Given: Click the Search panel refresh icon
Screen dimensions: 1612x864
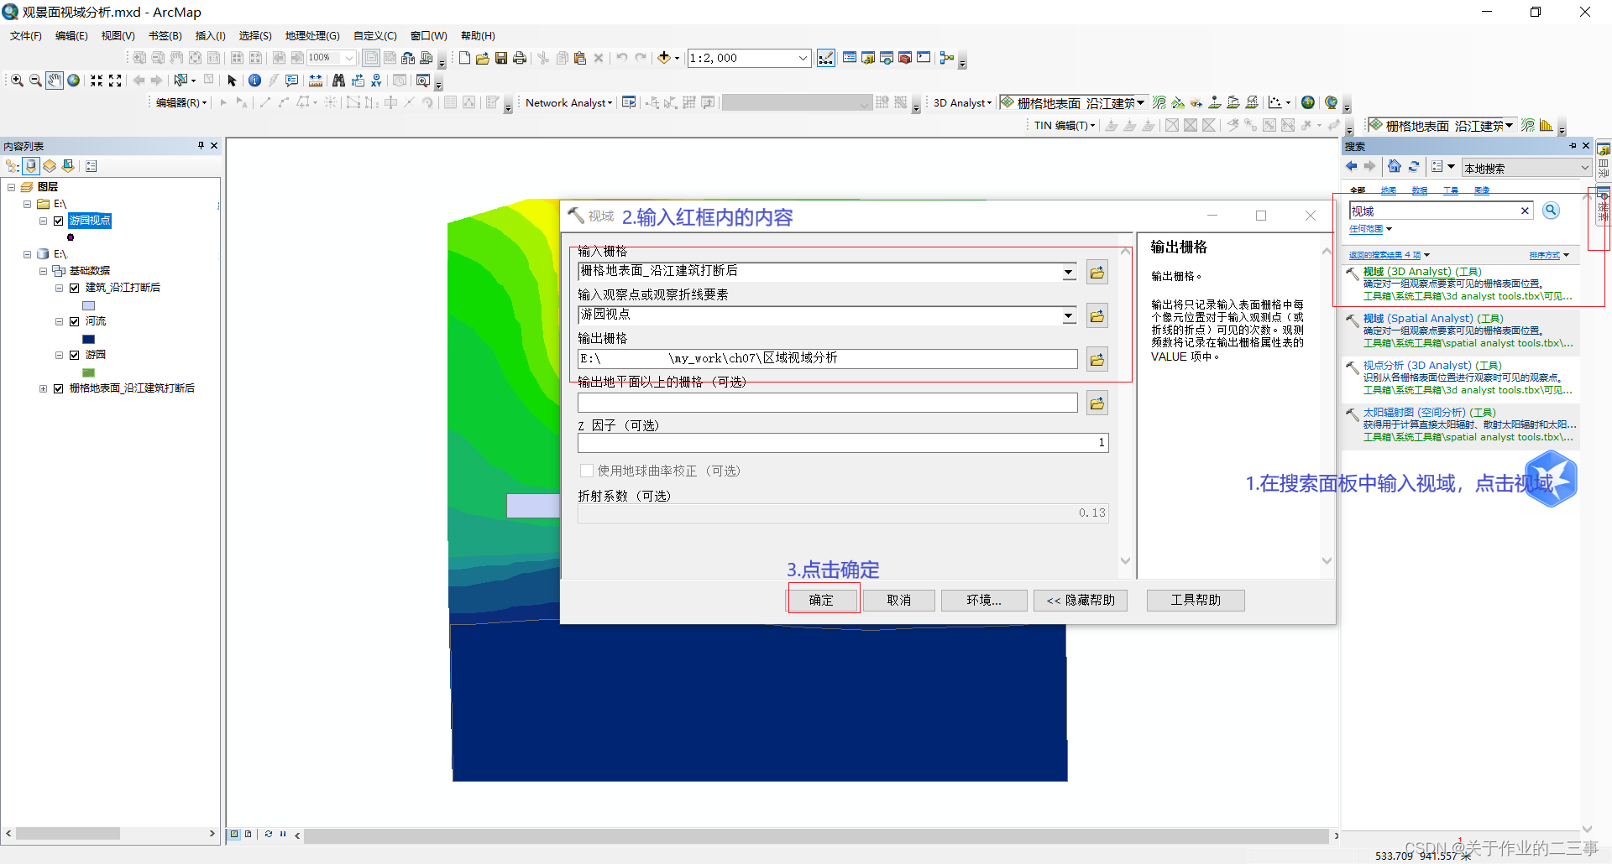Looking at the screenshot, I should pos(1414,166).
